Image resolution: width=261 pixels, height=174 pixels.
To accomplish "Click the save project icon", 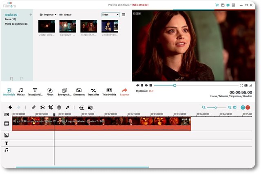I will 223,5.
